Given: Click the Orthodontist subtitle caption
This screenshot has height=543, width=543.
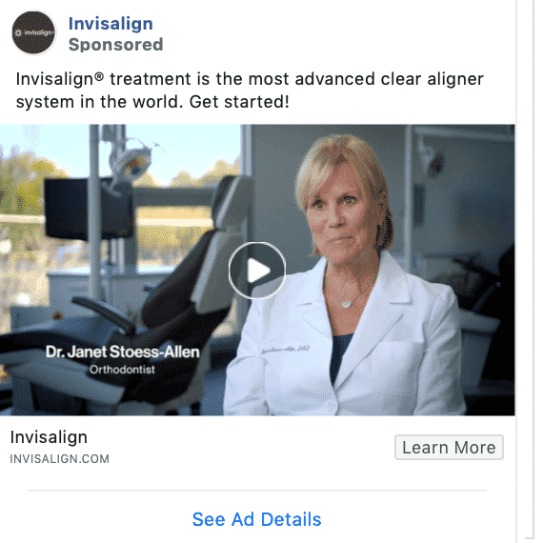Looking at the screenshot, I should 122,370.
